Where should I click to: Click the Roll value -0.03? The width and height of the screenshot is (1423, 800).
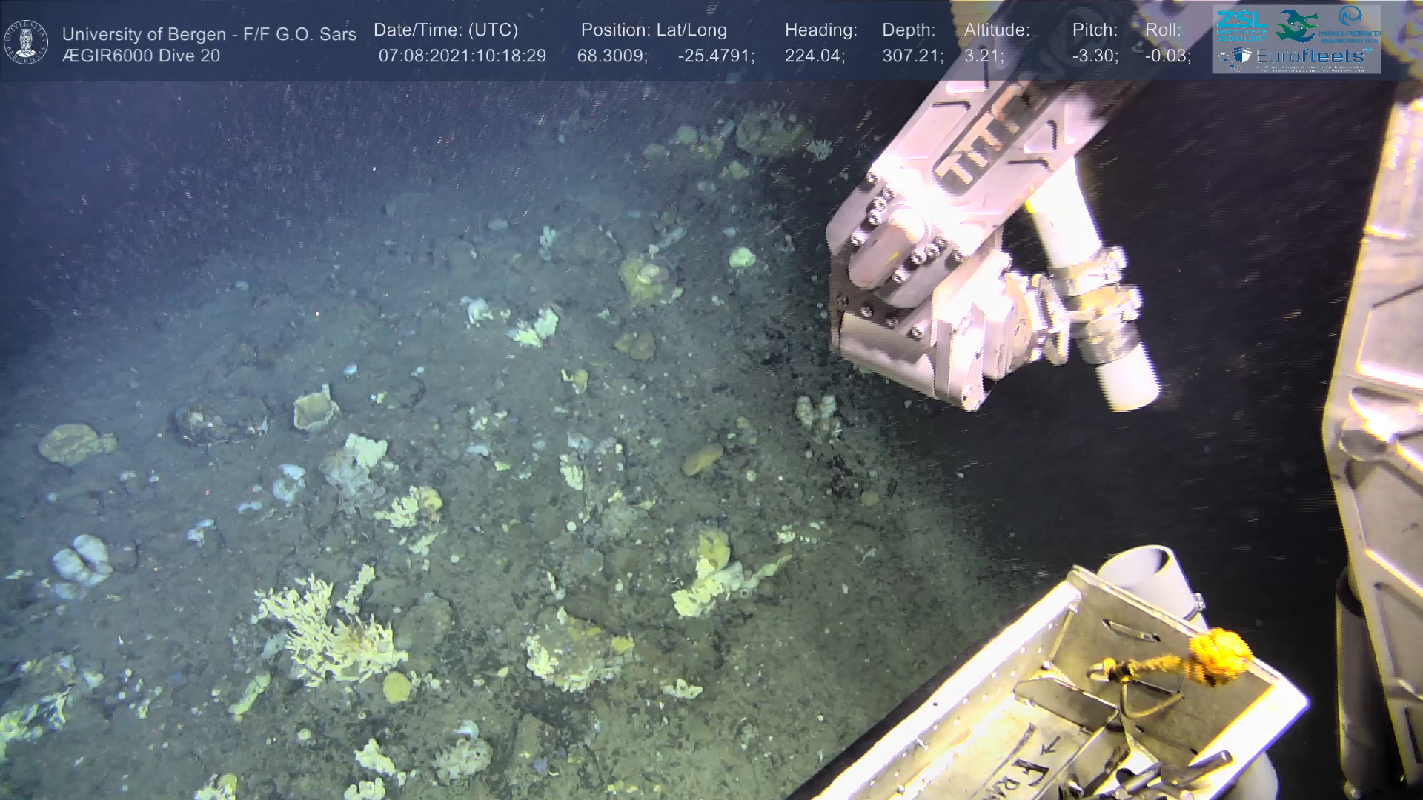[1167, 56]
